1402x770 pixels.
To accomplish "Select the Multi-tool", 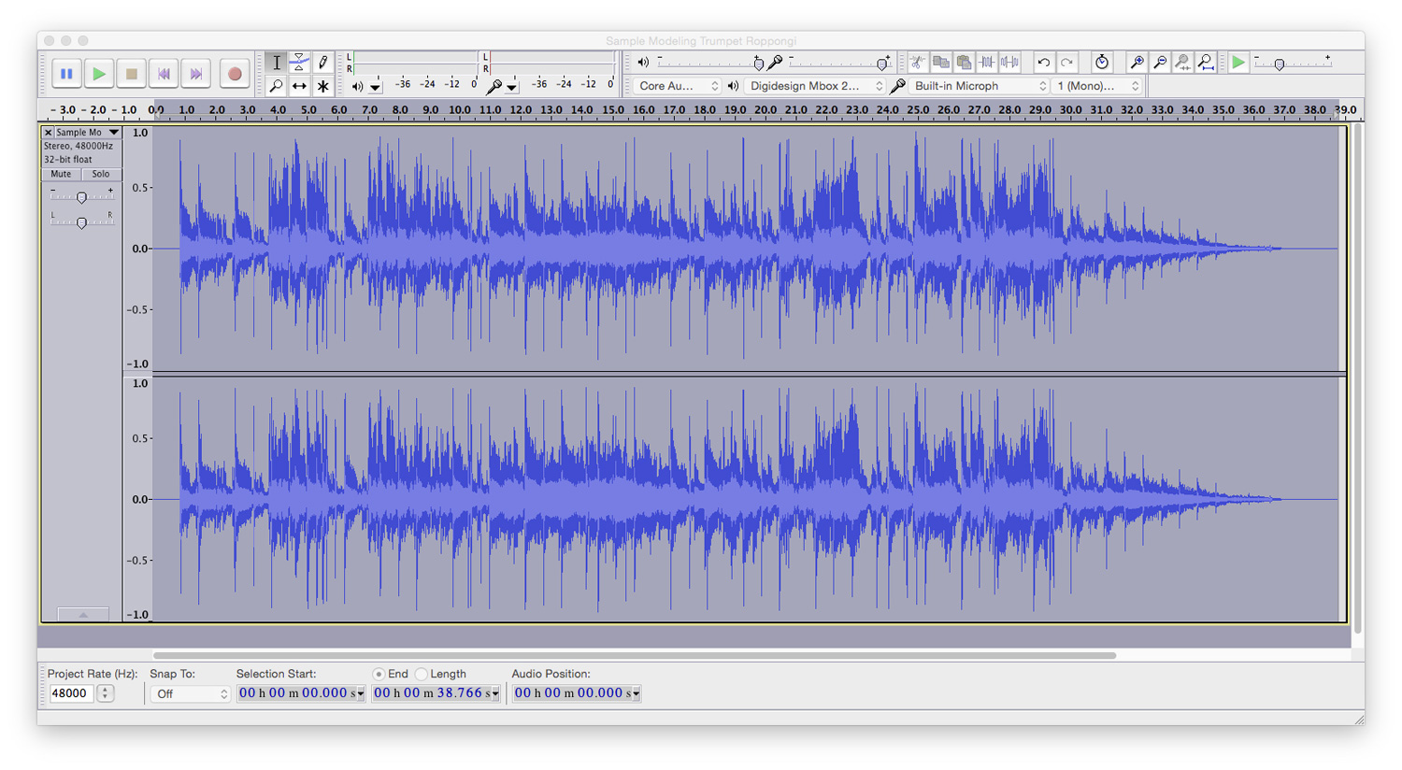I will pyautogui.click(x=322, y=85).
